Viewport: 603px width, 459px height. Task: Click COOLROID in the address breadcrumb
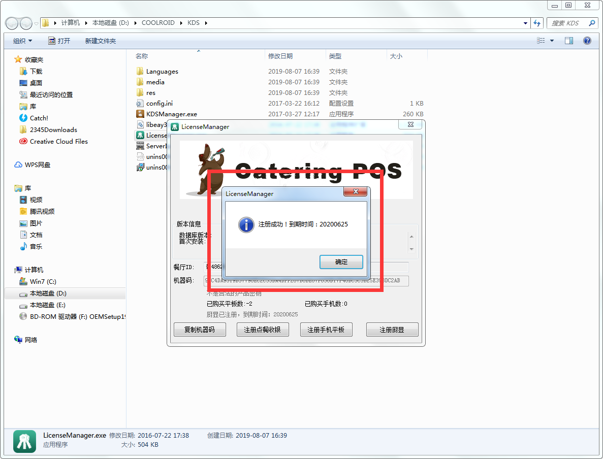tap(158, 23)
